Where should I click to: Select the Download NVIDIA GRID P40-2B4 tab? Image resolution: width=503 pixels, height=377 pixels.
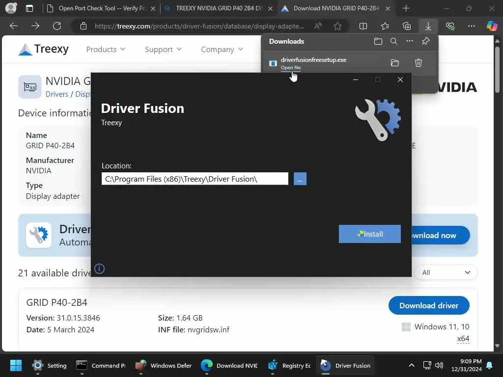(336, 8)
